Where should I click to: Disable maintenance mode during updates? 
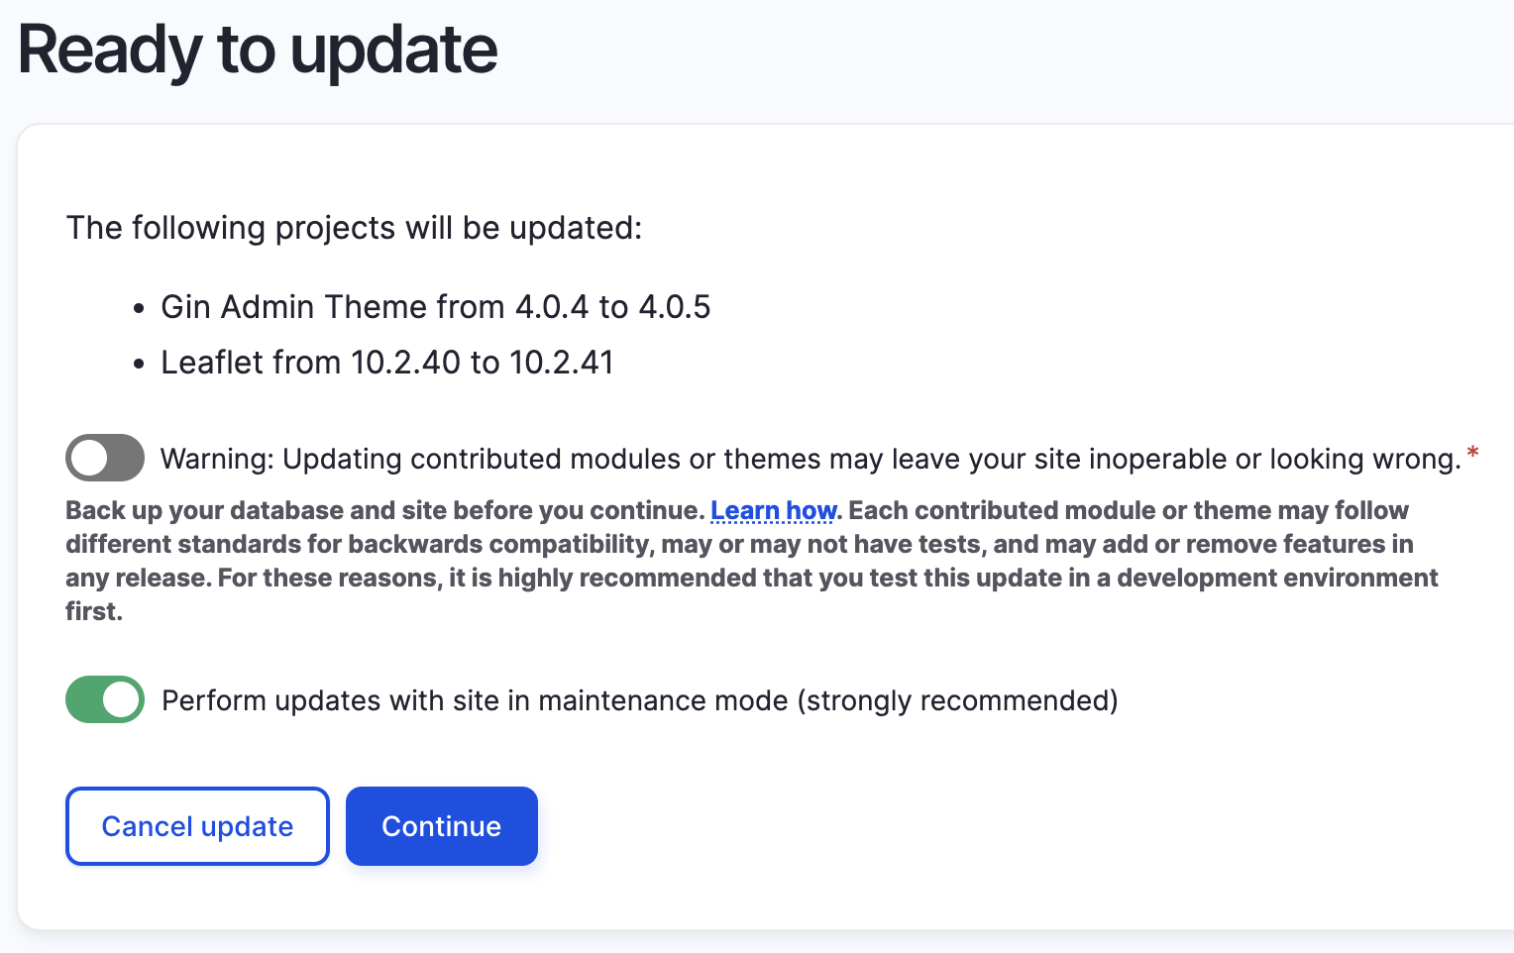[105, 699]
